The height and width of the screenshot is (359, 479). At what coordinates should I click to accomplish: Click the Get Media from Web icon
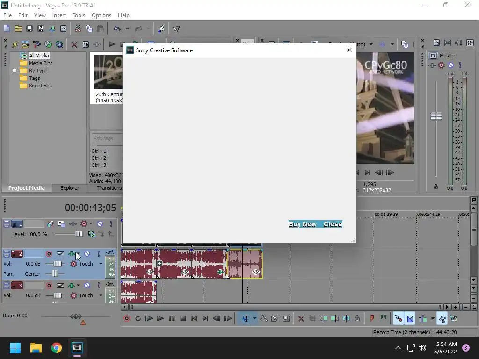59,44
